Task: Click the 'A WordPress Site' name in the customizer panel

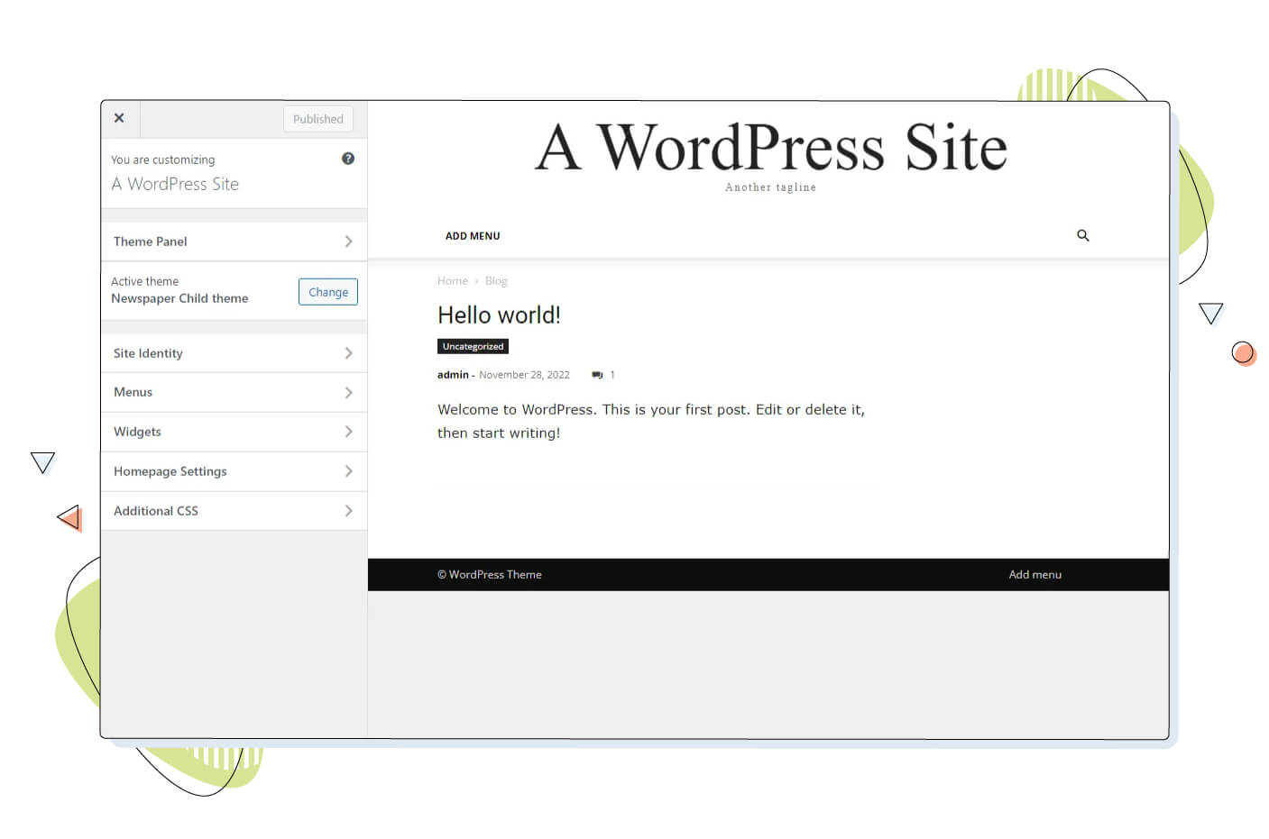Action: pyautogui.click(x=175, y=184)
